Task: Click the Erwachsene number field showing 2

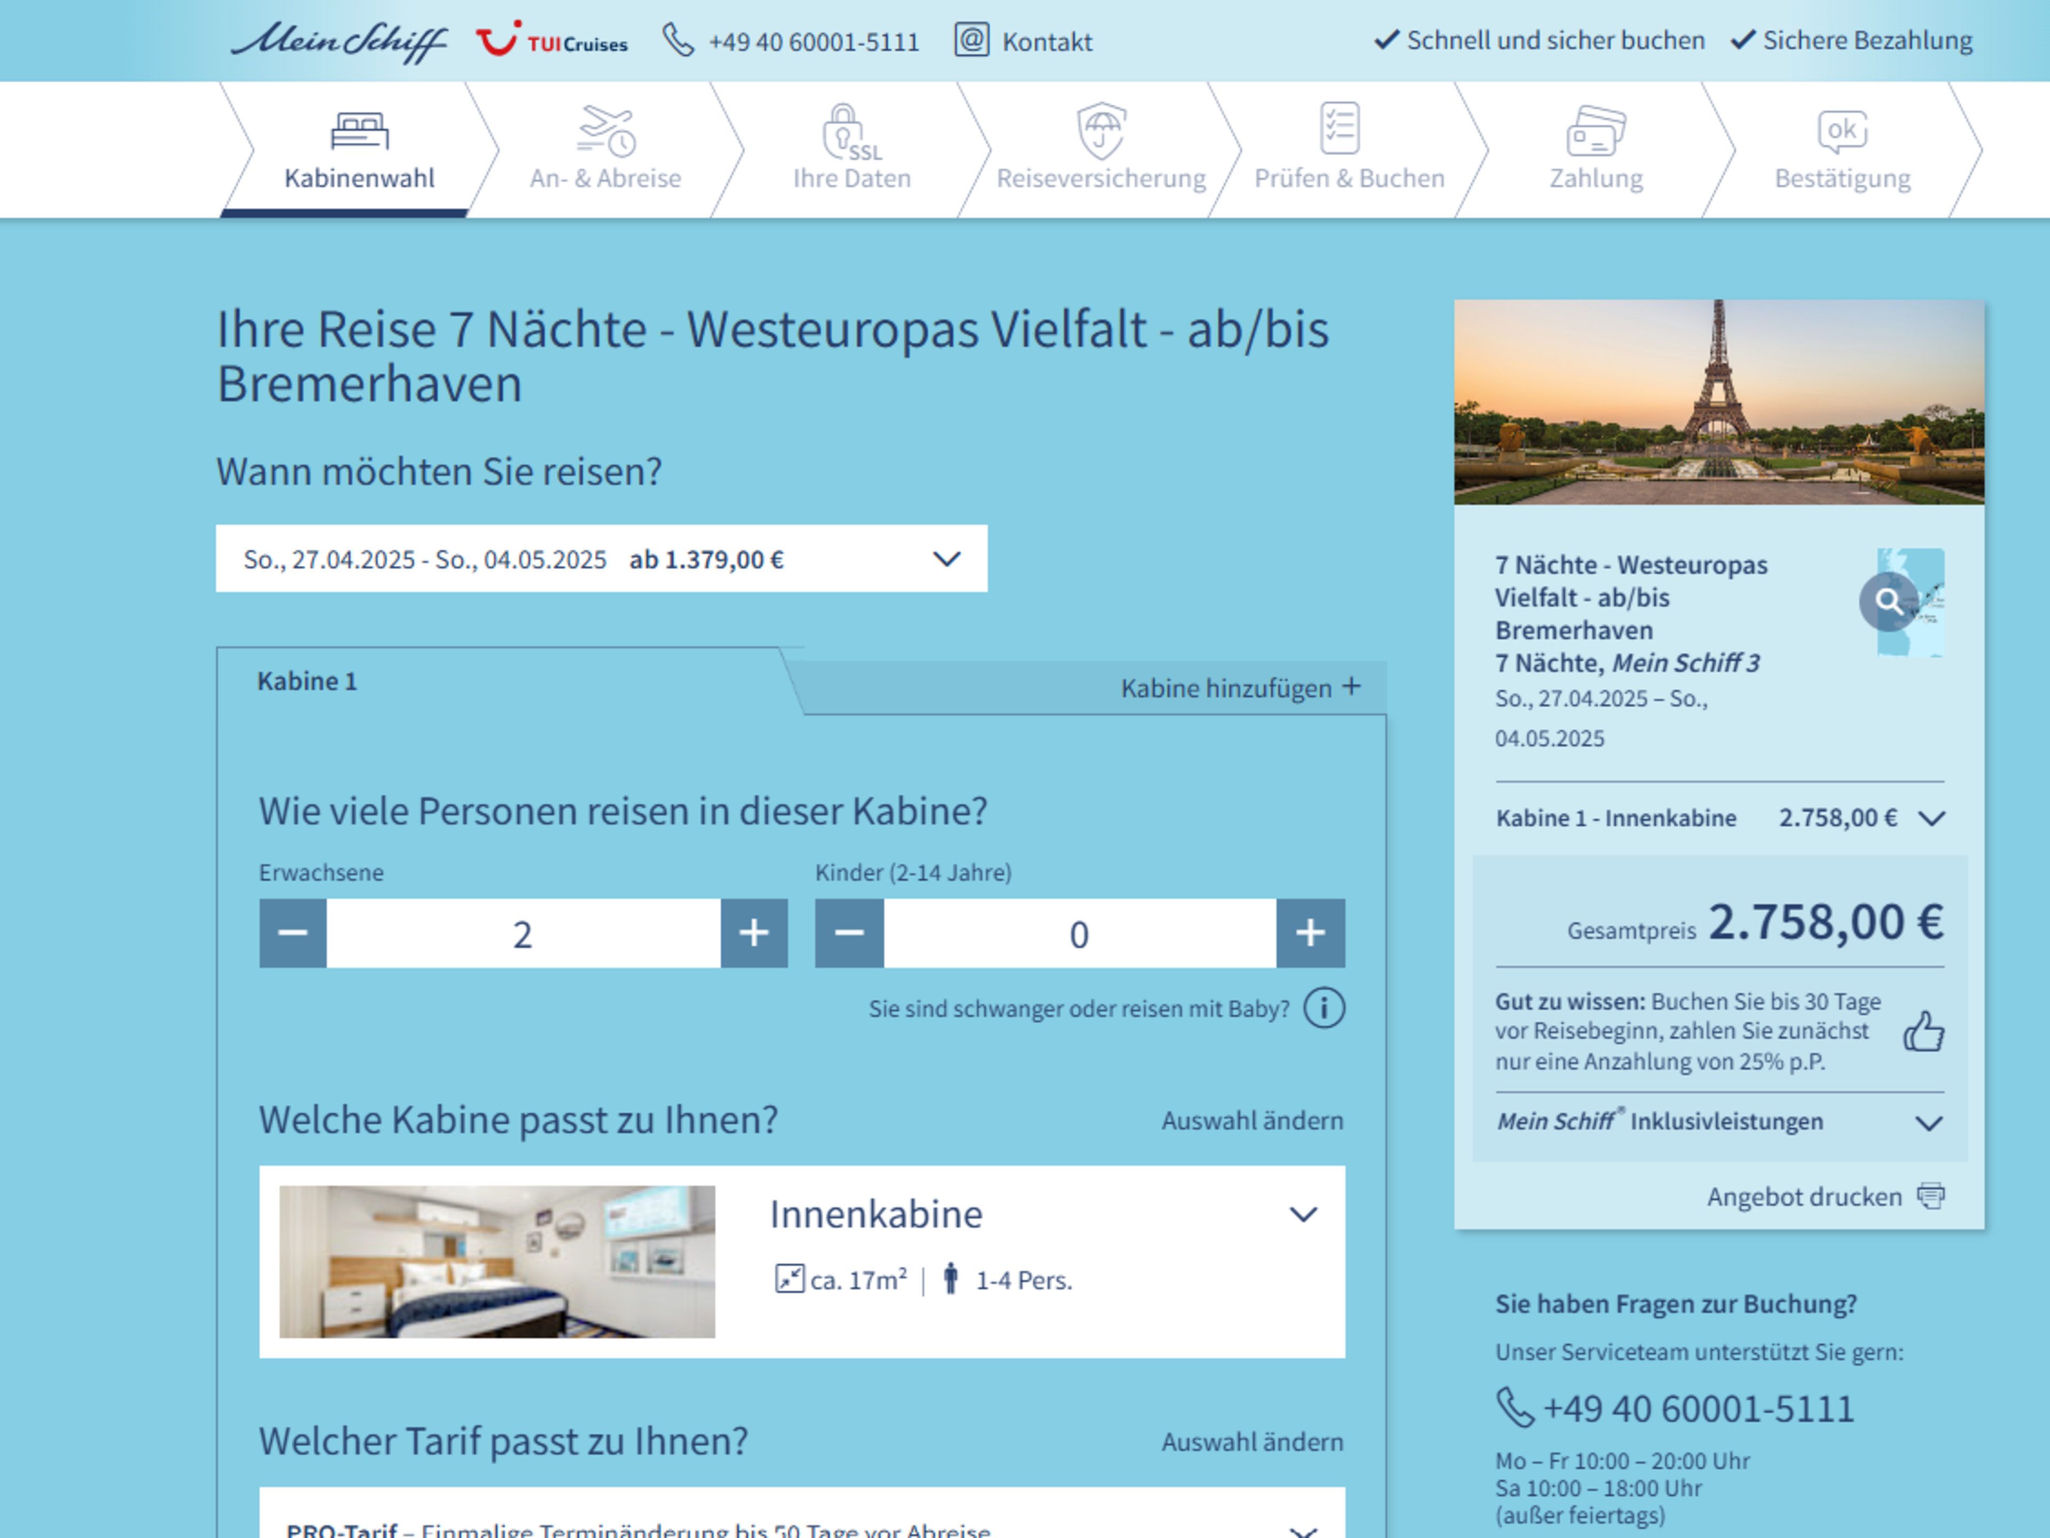Action: click(x=523, y=932)
